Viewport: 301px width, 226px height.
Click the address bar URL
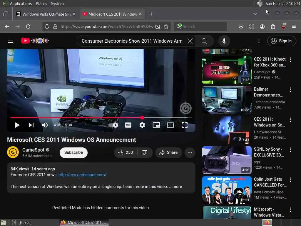(x=107, y=26)
